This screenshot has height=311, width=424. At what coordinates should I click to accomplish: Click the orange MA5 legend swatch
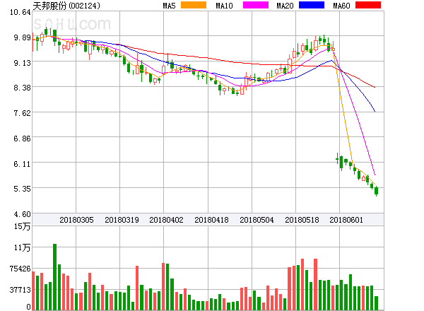click(x=194, y=5)
